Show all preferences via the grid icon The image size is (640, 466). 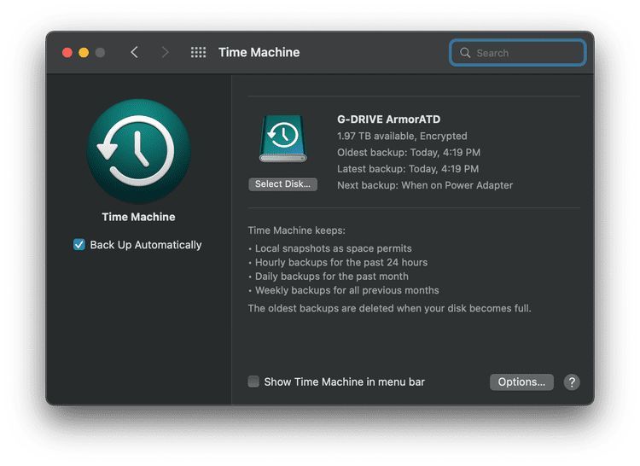(x=198, y=53)
